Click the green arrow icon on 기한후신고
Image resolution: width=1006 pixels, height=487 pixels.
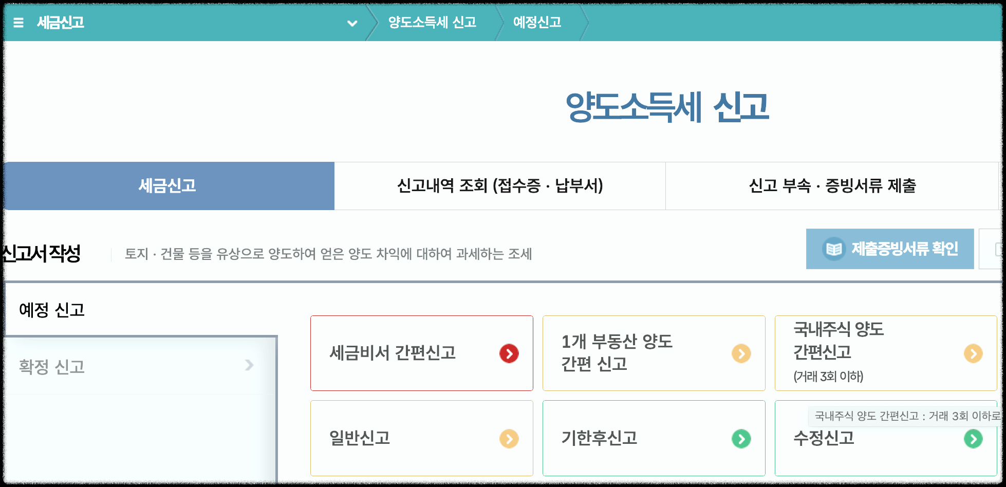tap(741, 438)
